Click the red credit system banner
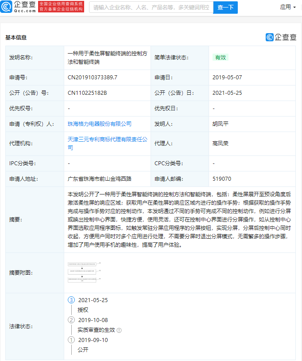This screenshot has width=302, height=361. pyautogui.click(x=61, y=7)
